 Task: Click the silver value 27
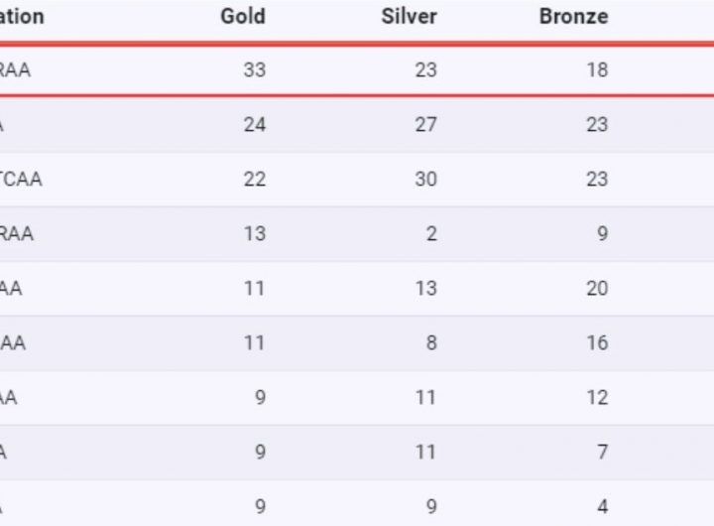pos(425,124)
